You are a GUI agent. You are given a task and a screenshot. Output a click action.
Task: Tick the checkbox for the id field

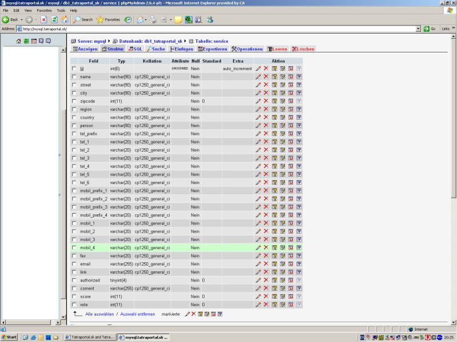click(x=74, y=68)
